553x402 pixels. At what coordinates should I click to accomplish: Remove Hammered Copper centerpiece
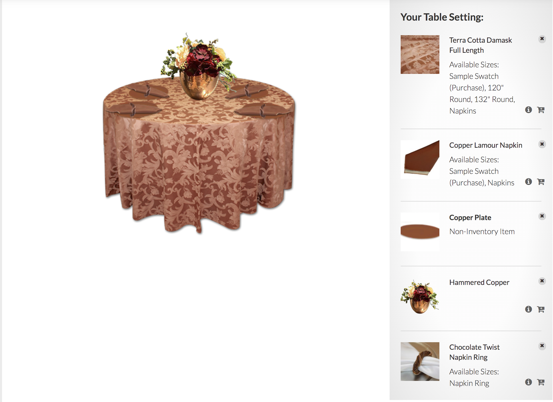[x=542, y=281]
